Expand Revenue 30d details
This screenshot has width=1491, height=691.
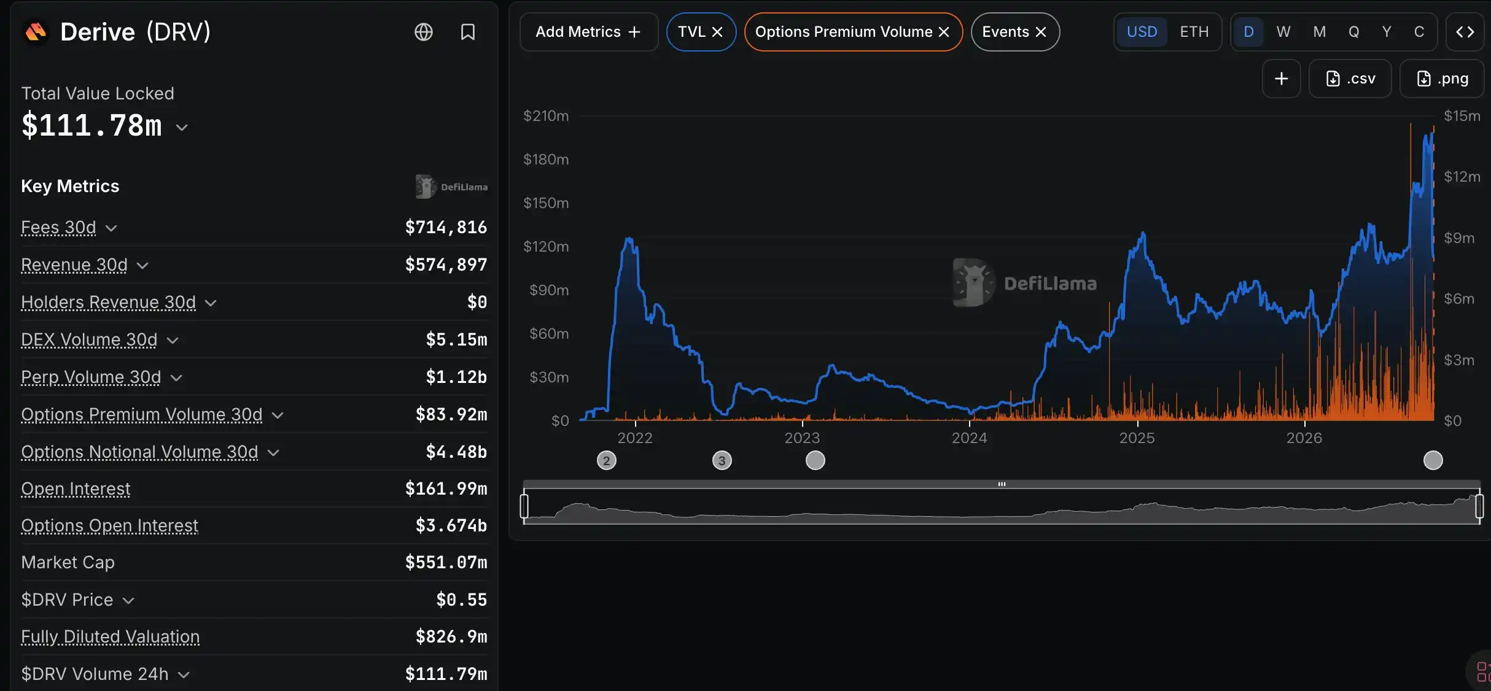tap(142, 266)
